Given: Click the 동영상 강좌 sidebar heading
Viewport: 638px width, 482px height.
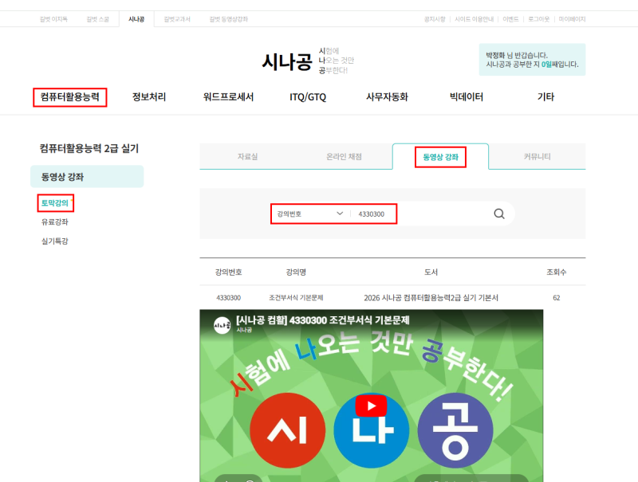Looking at the screenshot, I should (x=87, y=176).
